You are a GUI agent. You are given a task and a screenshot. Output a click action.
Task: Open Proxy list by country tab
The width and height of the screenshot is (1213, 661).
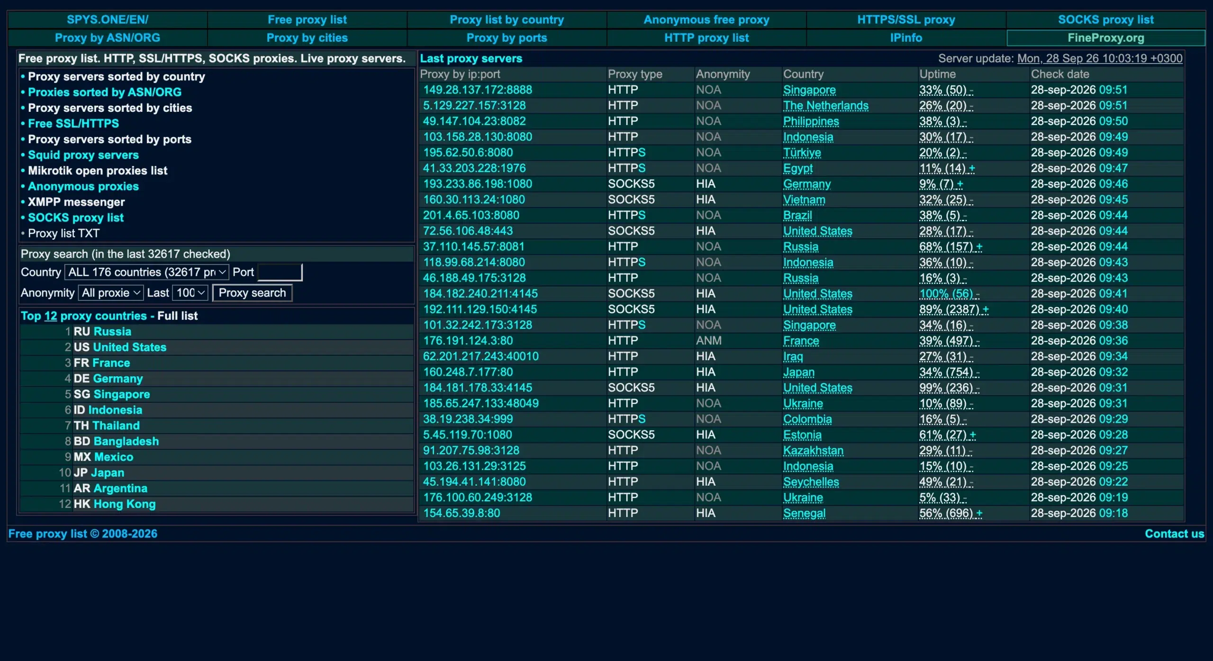point(507,20)
